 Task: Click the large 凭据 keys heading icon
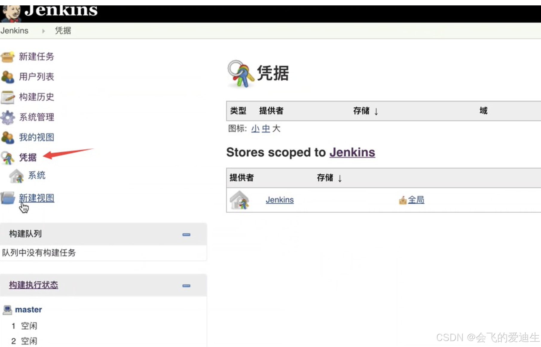click(x=241, y=74)
